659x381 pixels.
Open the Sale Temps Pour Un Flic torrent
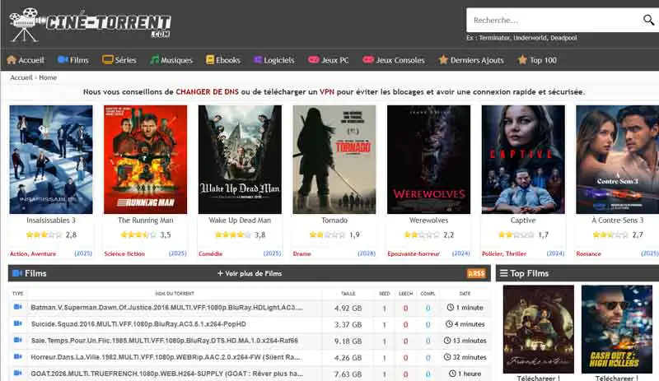click(x=164, y=341)
